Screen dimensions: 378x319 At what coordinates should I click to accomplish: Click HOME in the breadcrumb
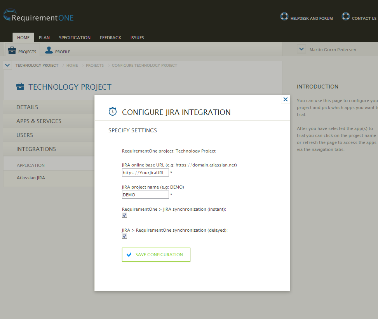click(x=72, y=65)
